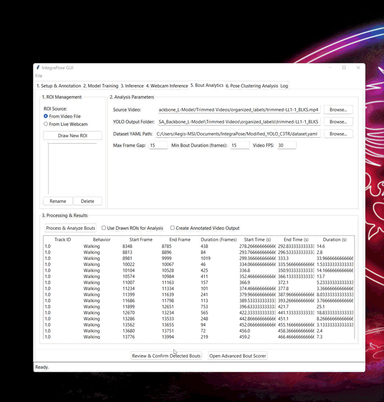Image resolution: width=384 pixels, height=402 pixels.
Task: Click start time value 456.0
Action: pyautogui.click(x=245, y=330)
